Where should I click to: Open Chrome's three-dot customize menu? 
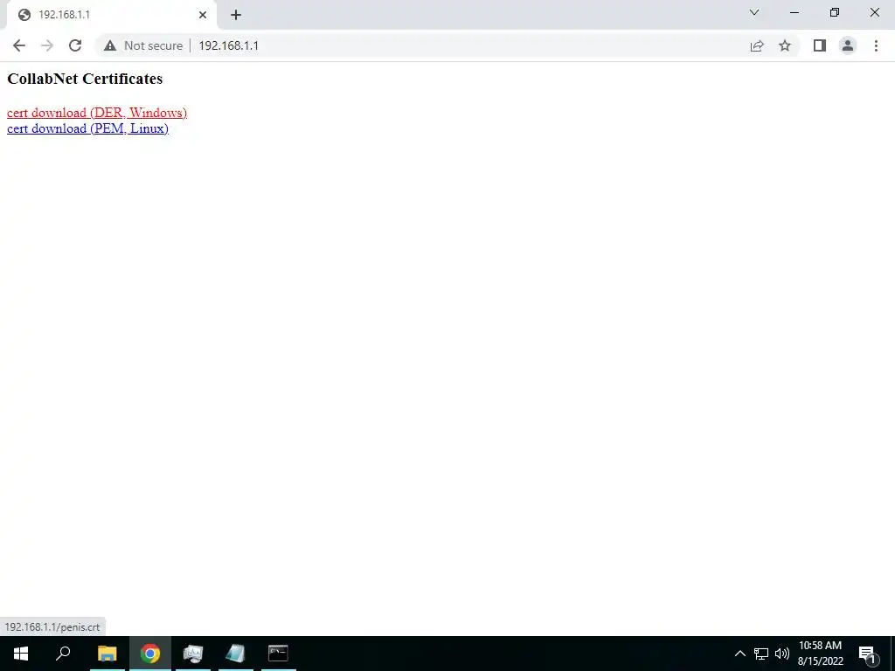pos(876,45)
